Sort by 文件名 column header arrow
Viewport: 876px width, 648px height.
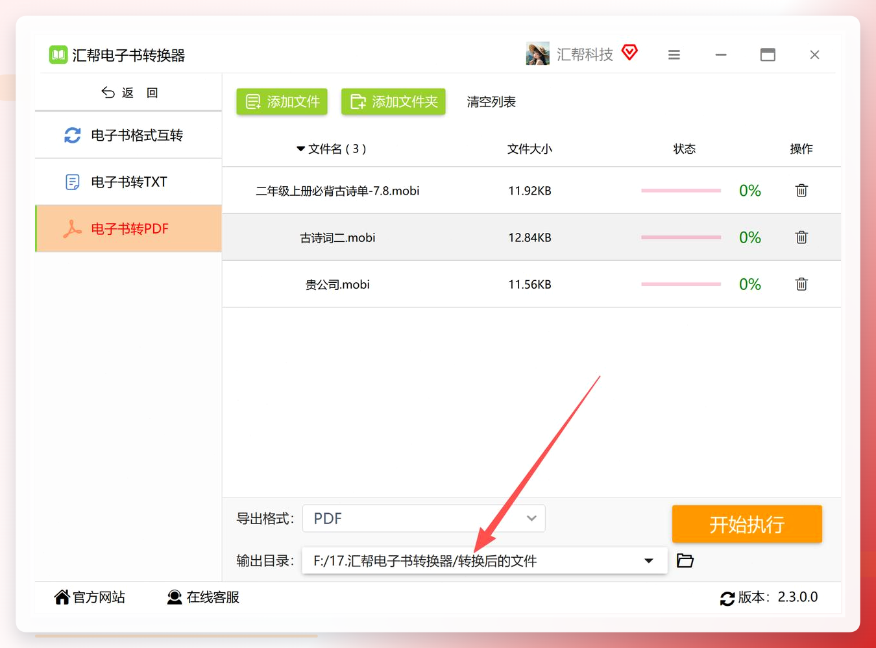tap(300, 149)
